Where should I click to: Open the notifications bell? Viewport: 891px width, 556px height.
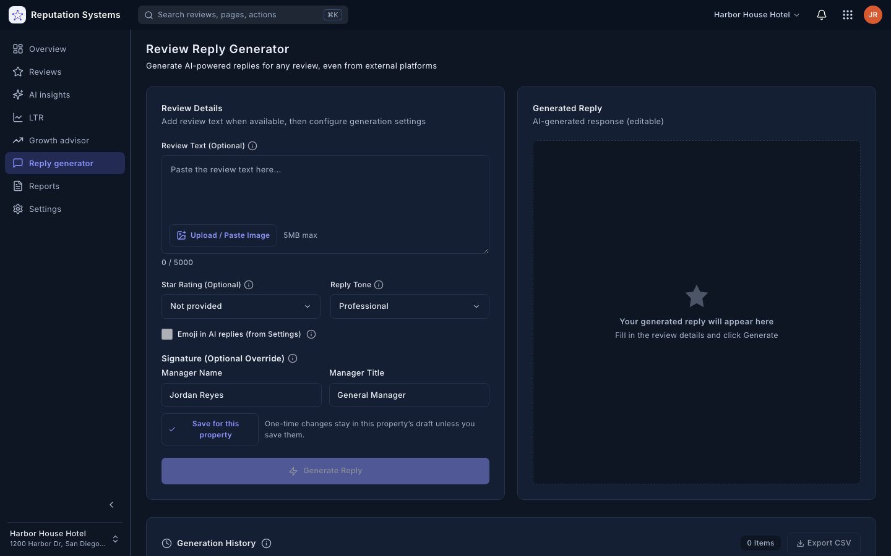(x=822, y=15)
